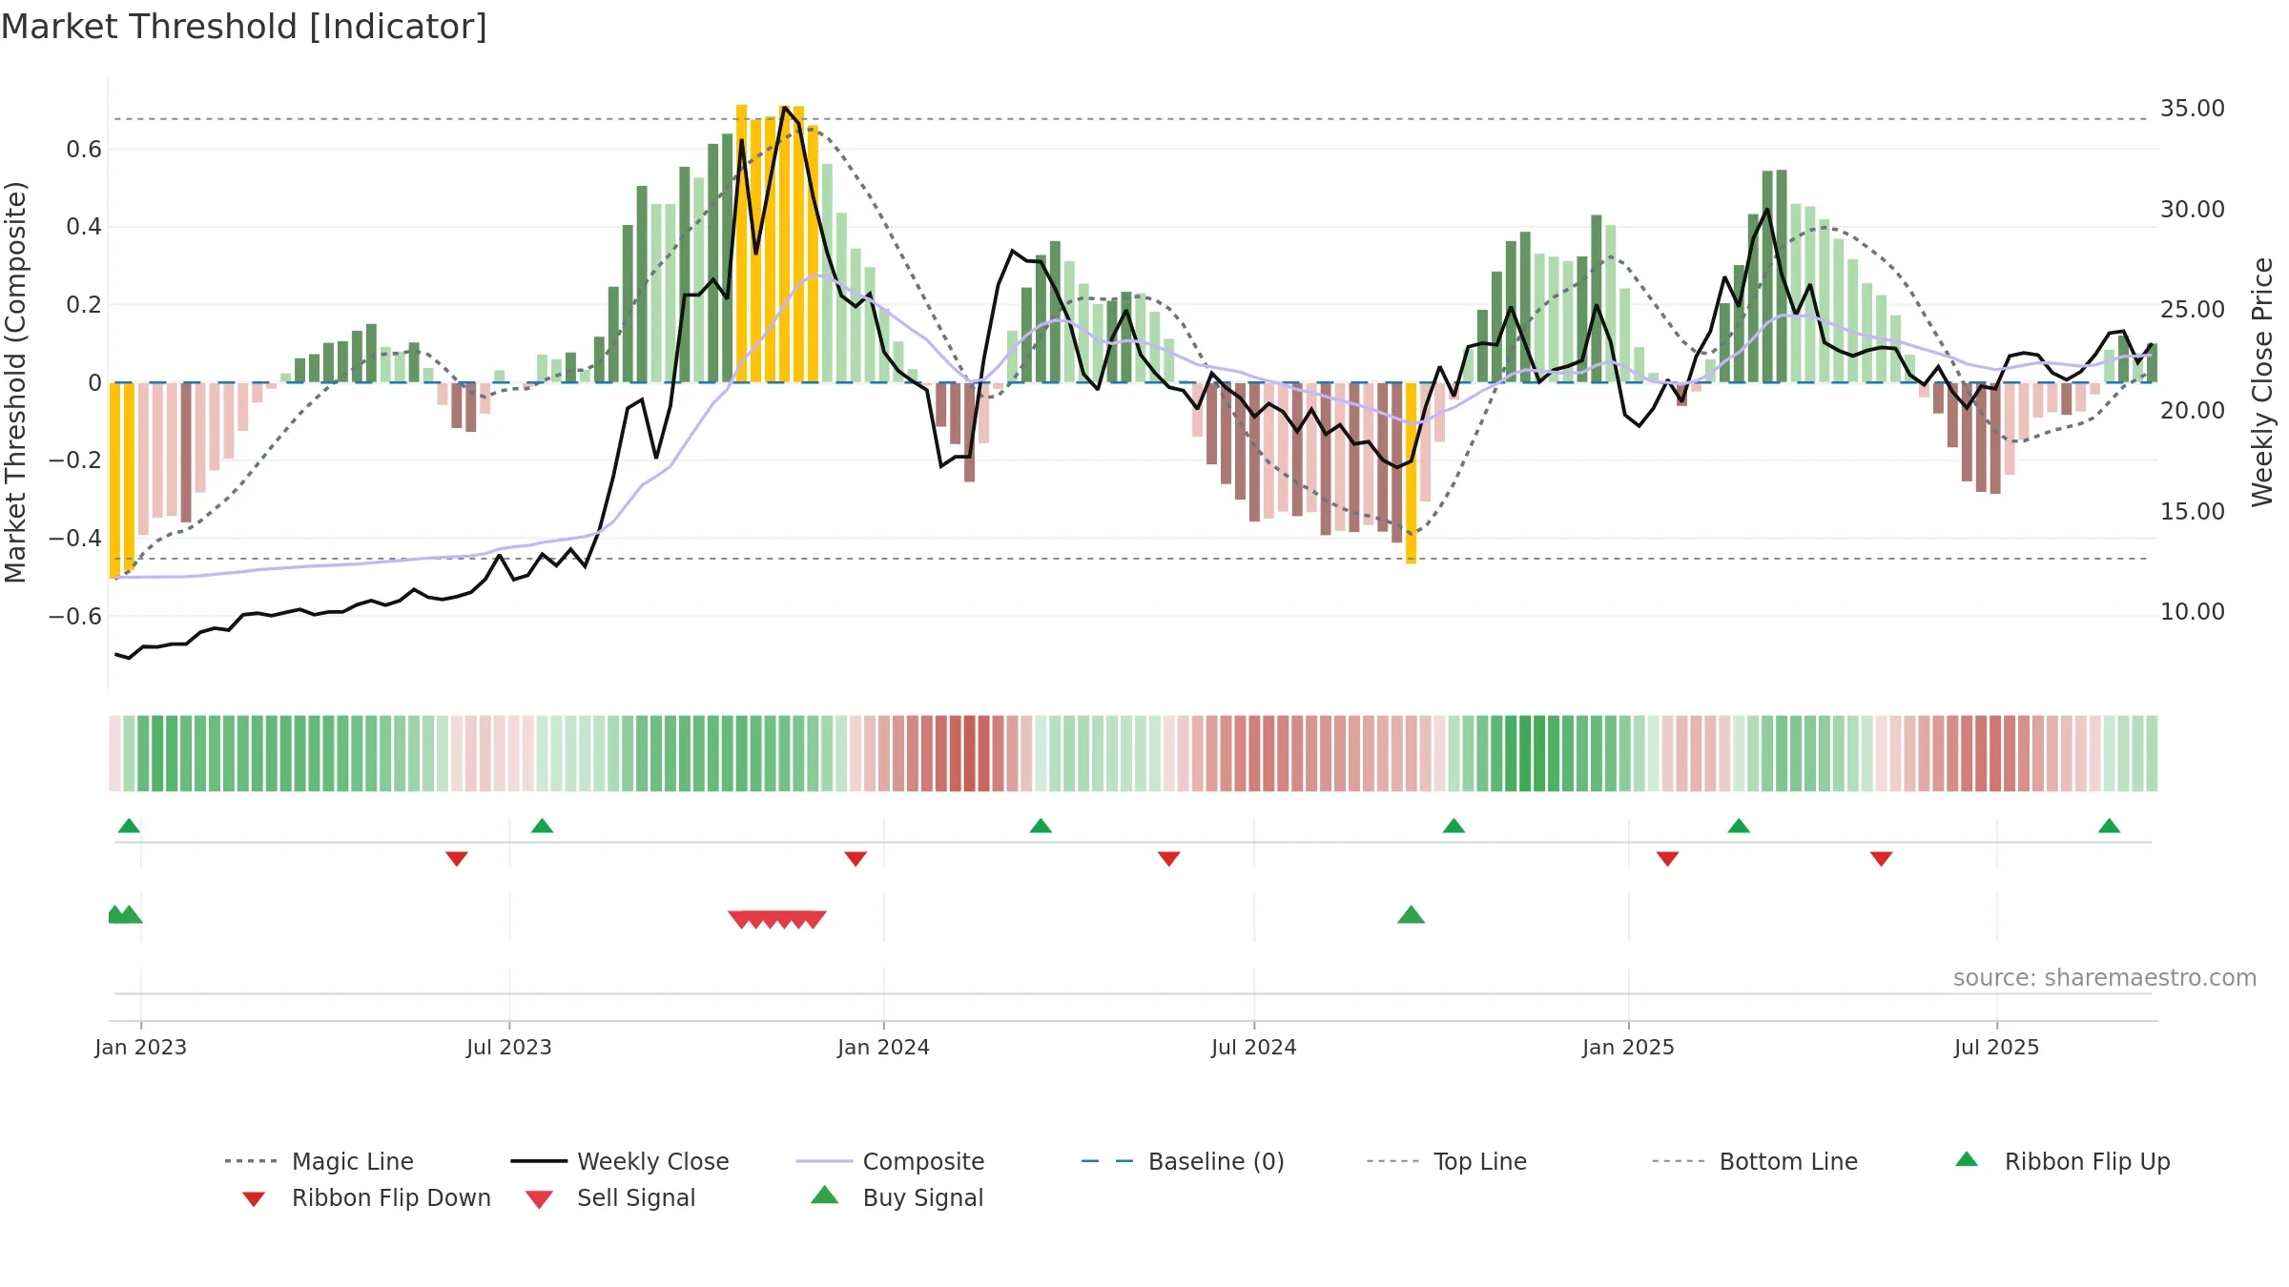Click the −0.2 left axis tick label

[75, 460]
